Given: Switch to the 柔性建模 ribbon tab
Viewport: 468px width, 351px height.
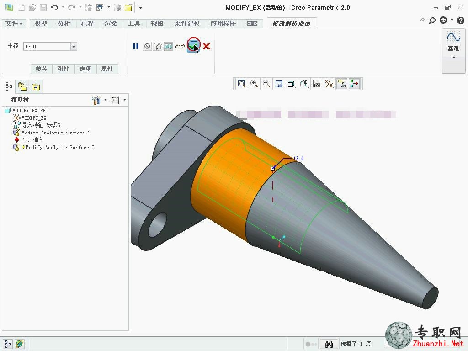Looking at the screenshot, I should pos(187,23).
